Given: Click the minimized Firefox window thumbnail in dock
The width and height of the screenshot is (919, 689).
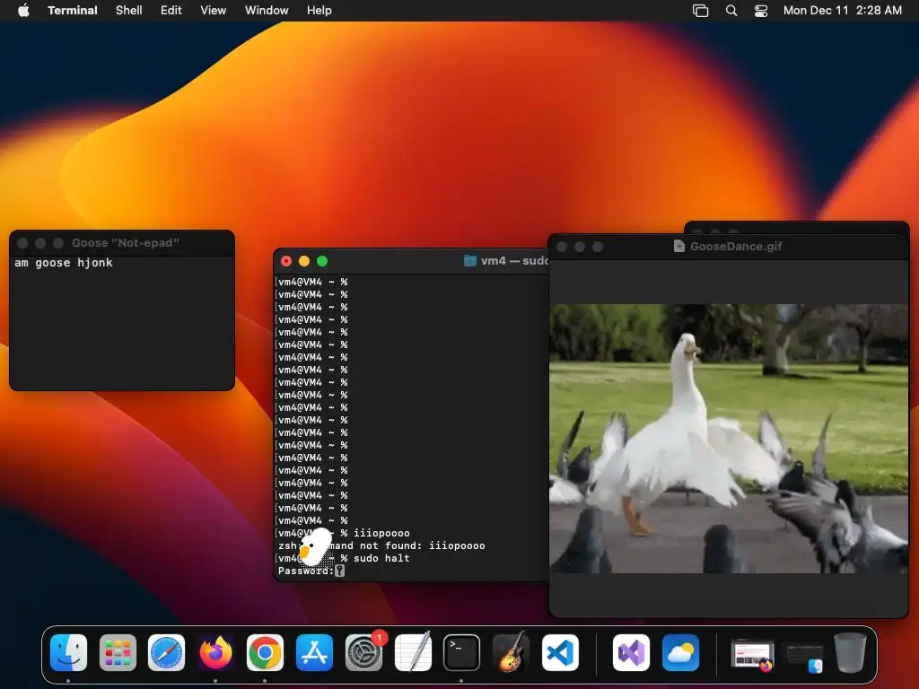Looking at the screenshot, I should click(753, 655).
